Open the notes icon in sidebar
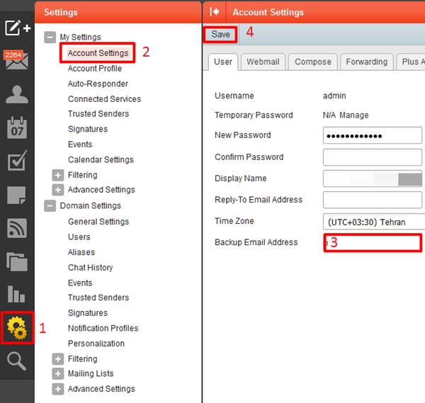Viewport: 425px width, 403px height. pyautogui.click(x=17, y=195)
